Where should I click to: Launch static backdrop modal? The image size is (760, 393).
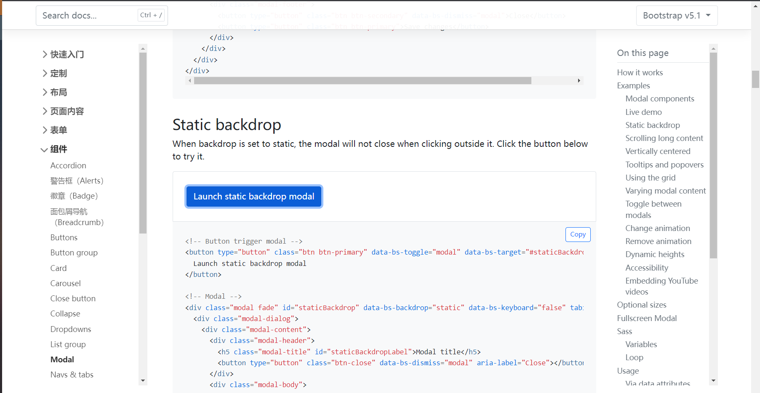[x=254, y=196]
